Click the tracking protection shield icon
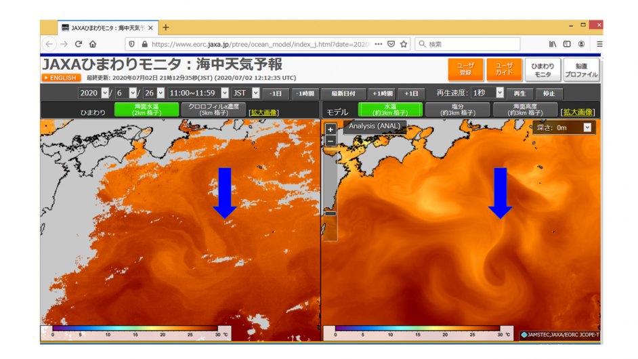This screenshot has width=638, height=359. [131, 44]
